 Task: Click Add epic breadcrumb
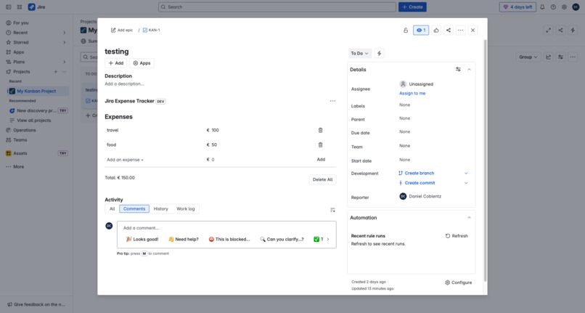[x=122, y=31]
